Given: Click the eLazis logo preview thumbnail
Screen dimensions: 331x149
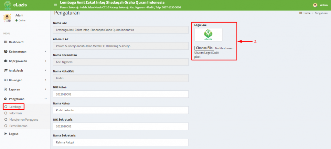Looking at the screenshot, I should tap(208, 35).
